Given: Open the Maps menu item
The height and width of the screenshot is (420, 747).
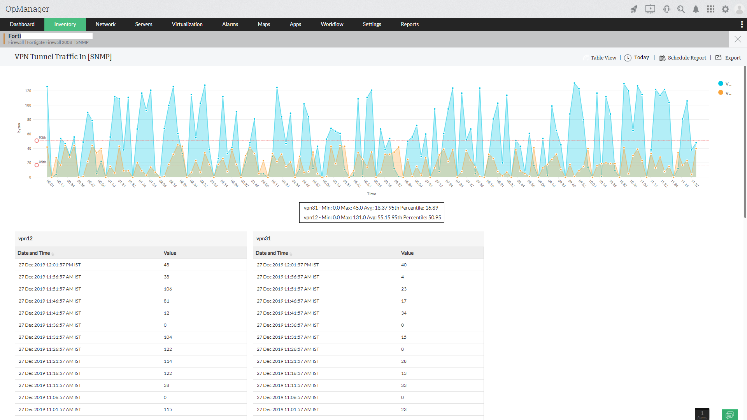Looking at the screenshot, I should (x=264, y=24).
